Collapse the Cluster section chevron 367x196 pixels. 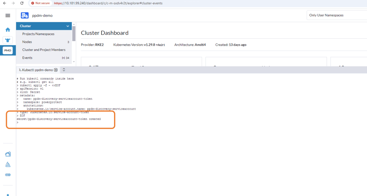coord(67,26)
